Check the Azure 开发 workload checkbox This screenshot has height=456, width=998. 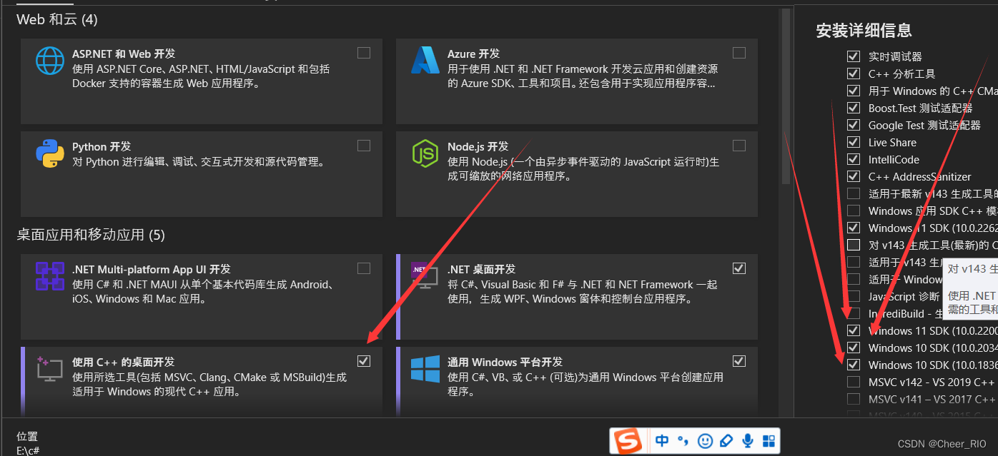point(739,53)
